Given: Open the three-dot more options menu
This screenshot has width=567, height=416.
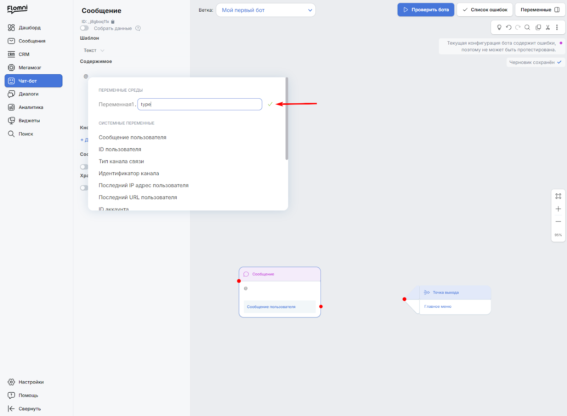Looking at the screenshot, I should (x=557, y=27).
